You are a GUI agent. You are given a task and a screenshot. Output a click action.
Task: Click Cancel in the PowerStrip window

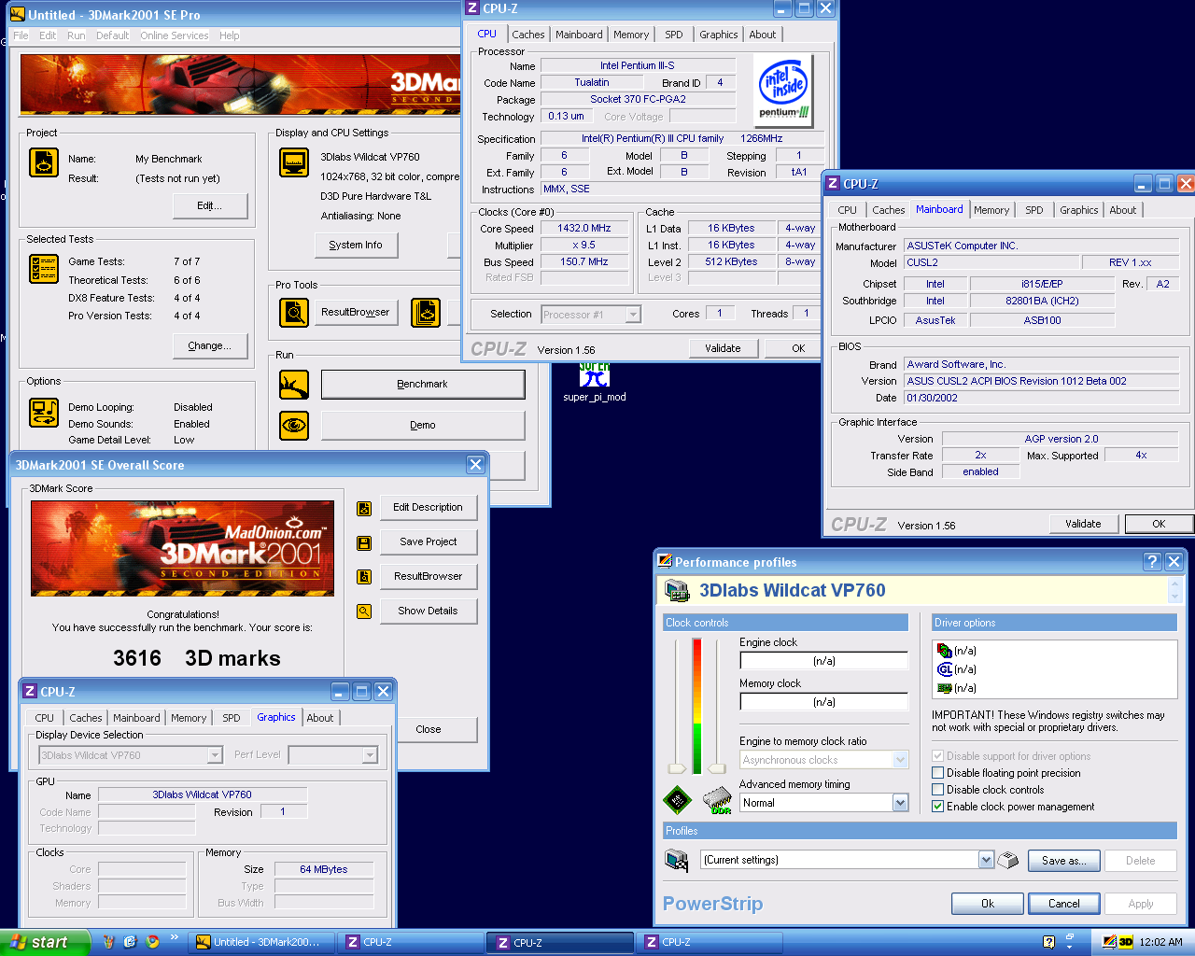1064,904
